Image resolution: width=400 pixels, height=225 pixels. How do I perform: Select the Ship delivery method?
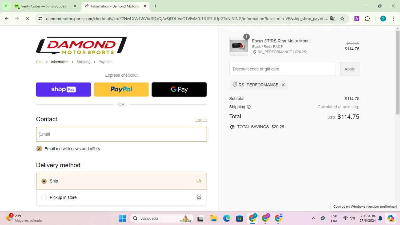point(121,181)
